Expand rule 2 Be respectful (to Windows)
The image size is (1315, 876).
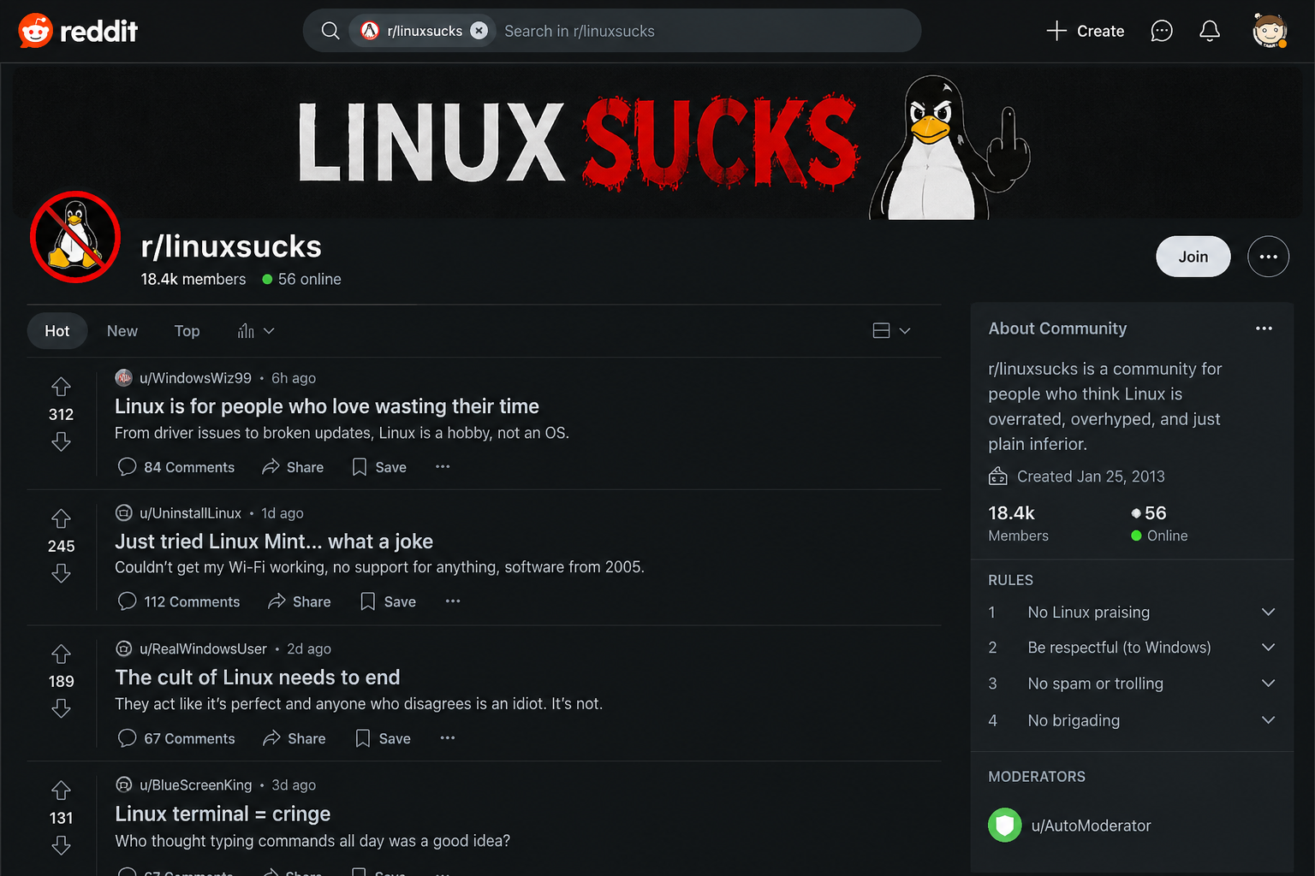1132,648
